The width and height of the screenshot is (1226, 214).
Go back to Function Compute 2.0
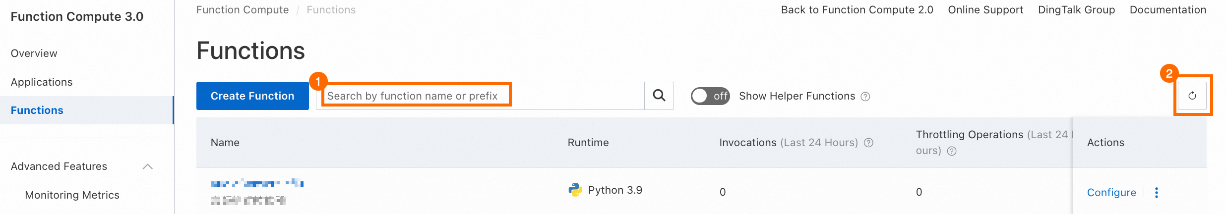[857, 10]
